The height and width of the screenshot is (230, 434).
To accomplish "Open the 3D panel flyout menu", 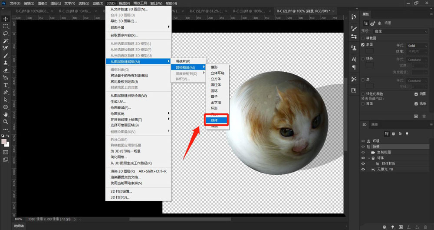I will (x=431, y=125).
